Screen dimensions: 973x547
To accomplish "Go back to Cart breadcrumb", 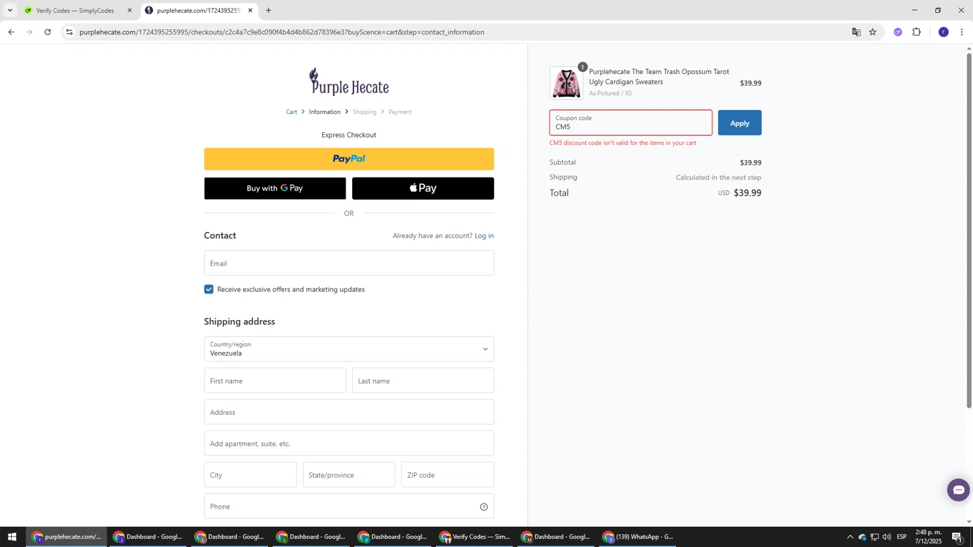I will click(x=291, y=112).
